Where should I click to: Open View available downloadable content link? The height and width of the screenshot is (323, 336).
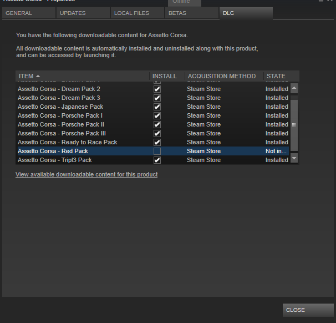(x=86, y=175)
